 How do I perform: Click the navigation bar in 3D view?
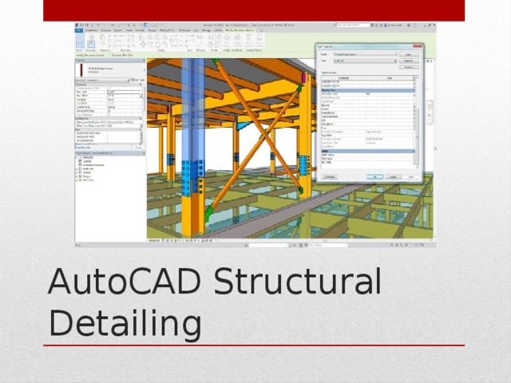coord(430,112)
